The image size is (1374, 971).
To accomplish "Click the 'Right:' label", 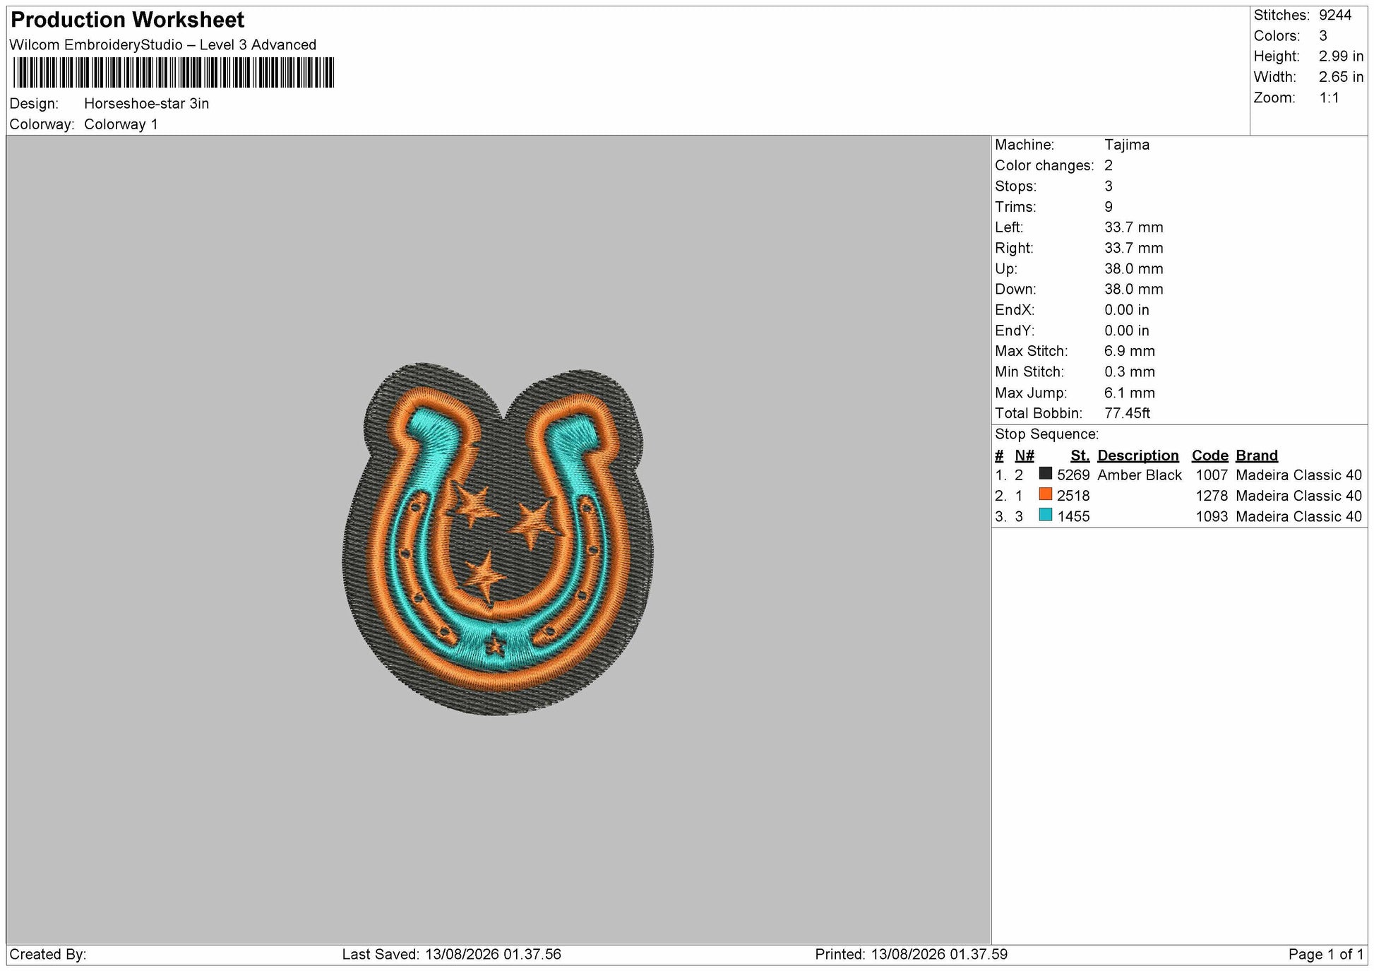I will coord(1014,248).
